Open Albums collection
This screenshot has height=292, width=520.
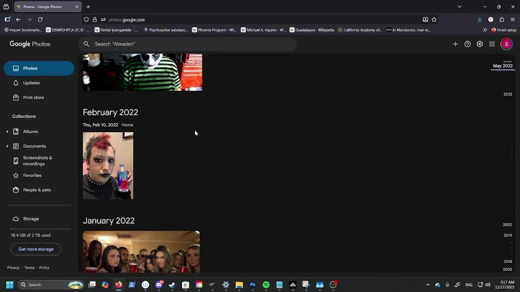(x=30, y=131)
